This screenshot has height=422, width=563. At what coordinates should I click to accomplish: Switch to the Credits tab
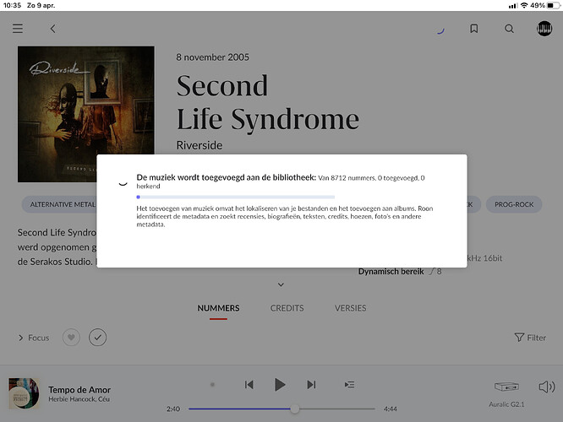287,308
